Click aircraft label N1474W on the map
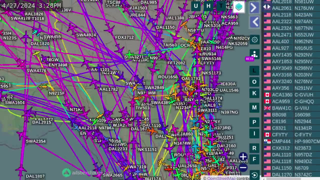The height and width of the screenshot is (180, 320). pos(182,143)
